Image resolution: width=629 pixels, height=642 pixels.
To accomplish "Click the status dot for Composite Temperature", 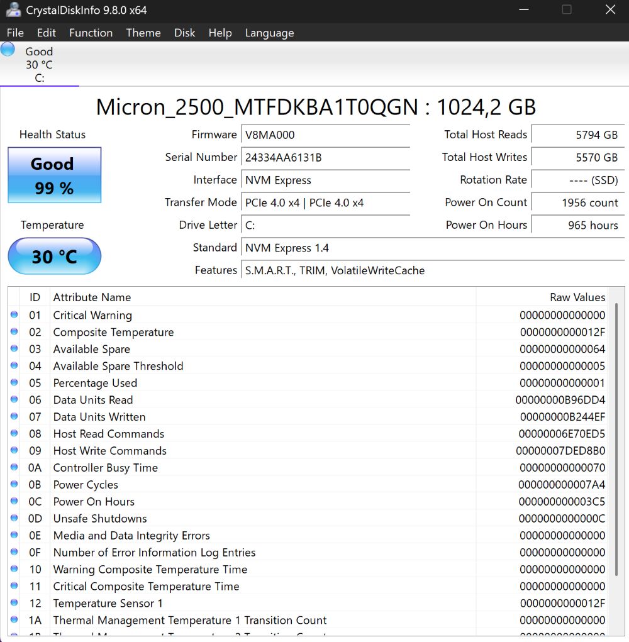I will click(x=14, y=331).
